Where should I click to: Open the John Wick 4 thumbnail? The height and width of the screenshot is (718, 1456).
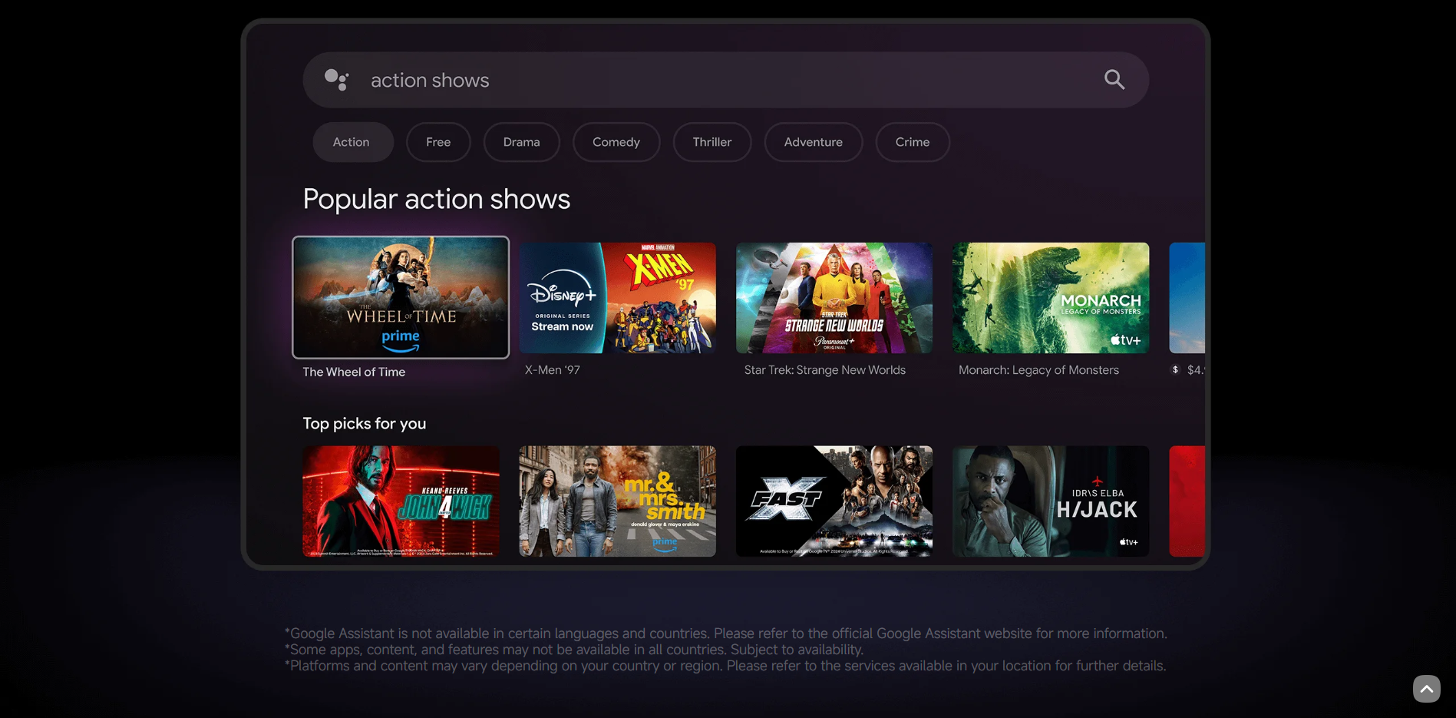(401, 501)
